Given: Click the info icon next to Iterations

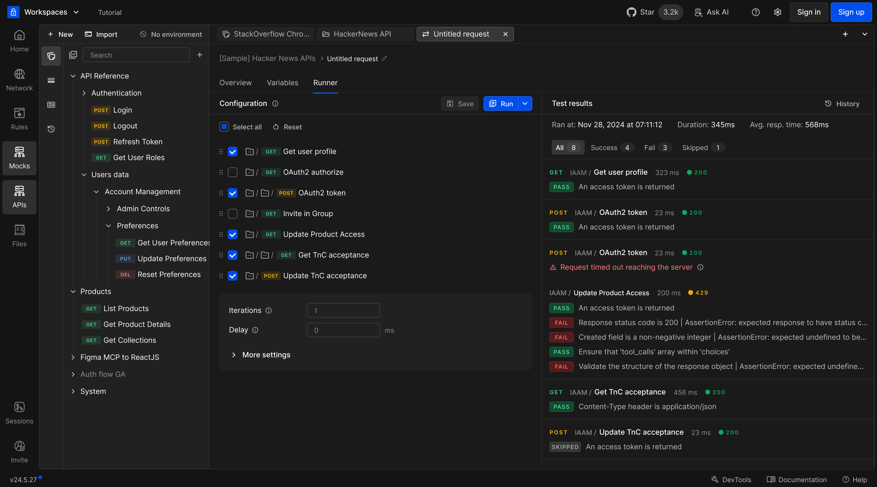Looking at the screenshot, I should (268, 310).
